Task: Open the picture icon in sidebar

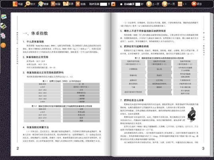Action: (x=4, y=17)
